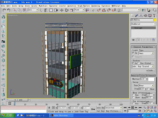The image size is (158, 118).
Task: Open the Rendering menu
Action: tap(96, 6)
